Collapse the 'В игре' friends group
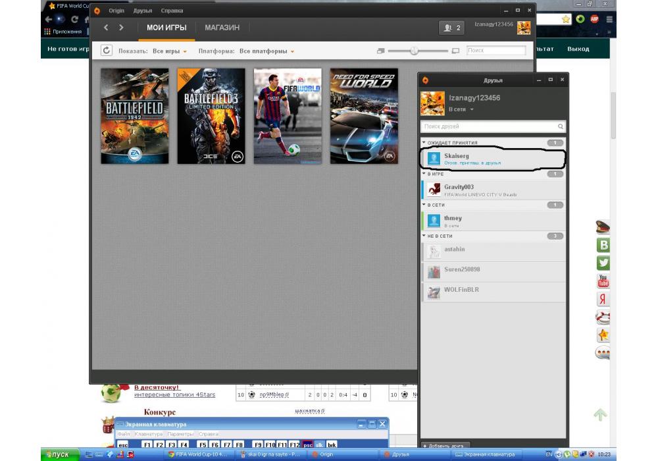Image resolution: width=658 pixels, height=461 pixels. [424, 174]
